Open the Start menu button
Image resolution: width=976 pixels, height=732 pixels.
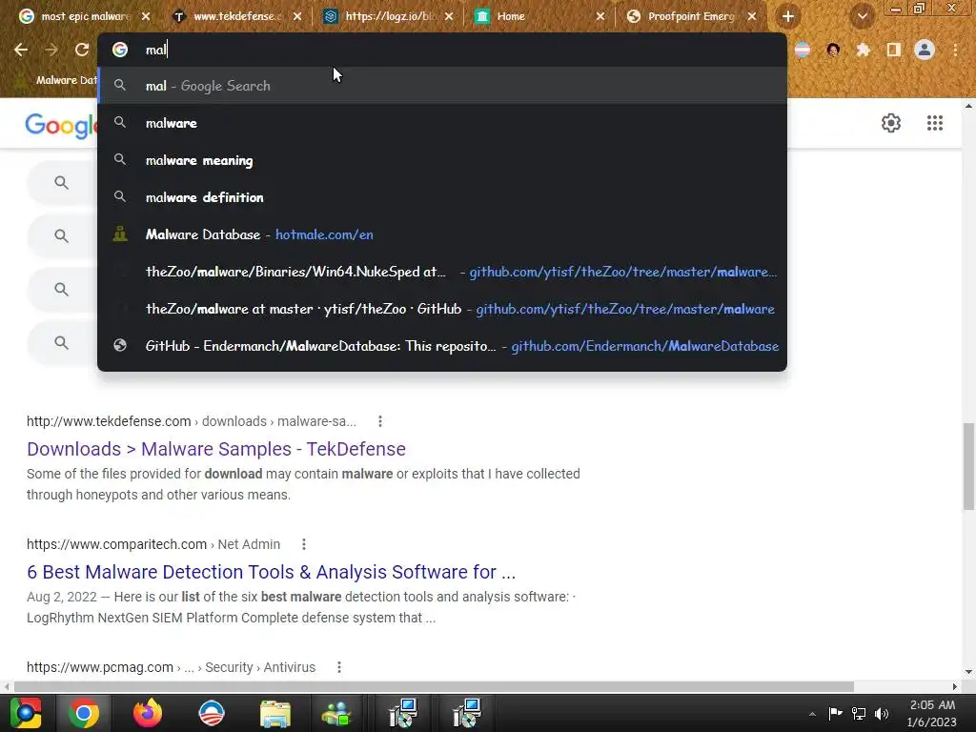26,713
